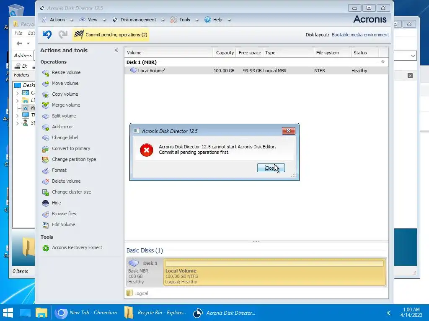Click the Resize volume icon

[45, 73]
